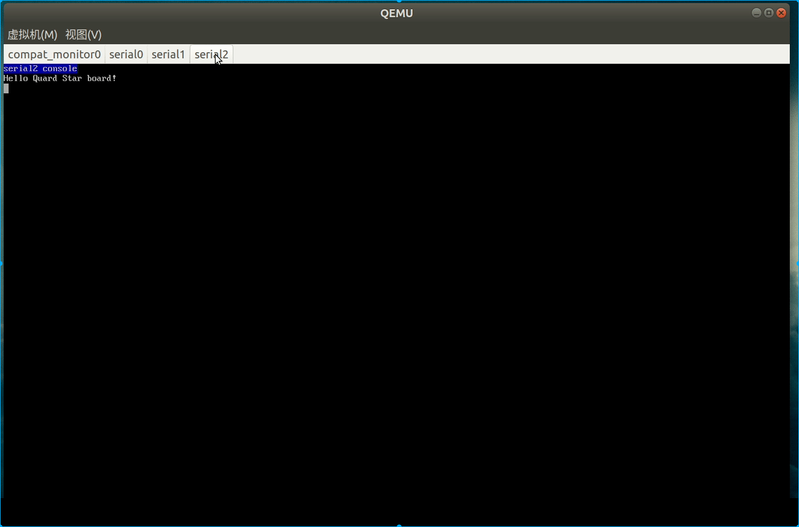Click the Hello Quard Star board! message
Viewport: 799px width, 527px height.
(60, 78)
